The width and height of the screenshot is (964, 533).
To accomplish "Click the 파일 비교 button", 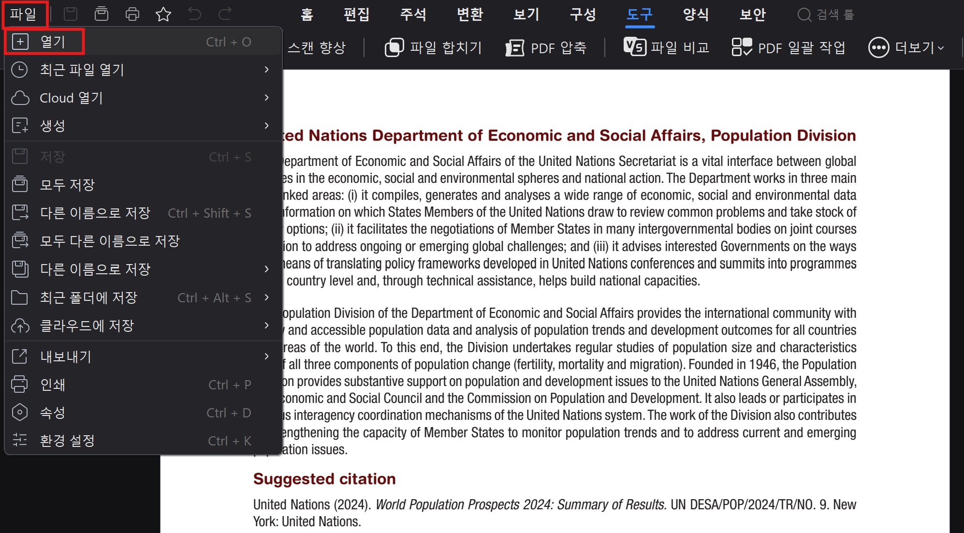I will (x=667, y=47).
